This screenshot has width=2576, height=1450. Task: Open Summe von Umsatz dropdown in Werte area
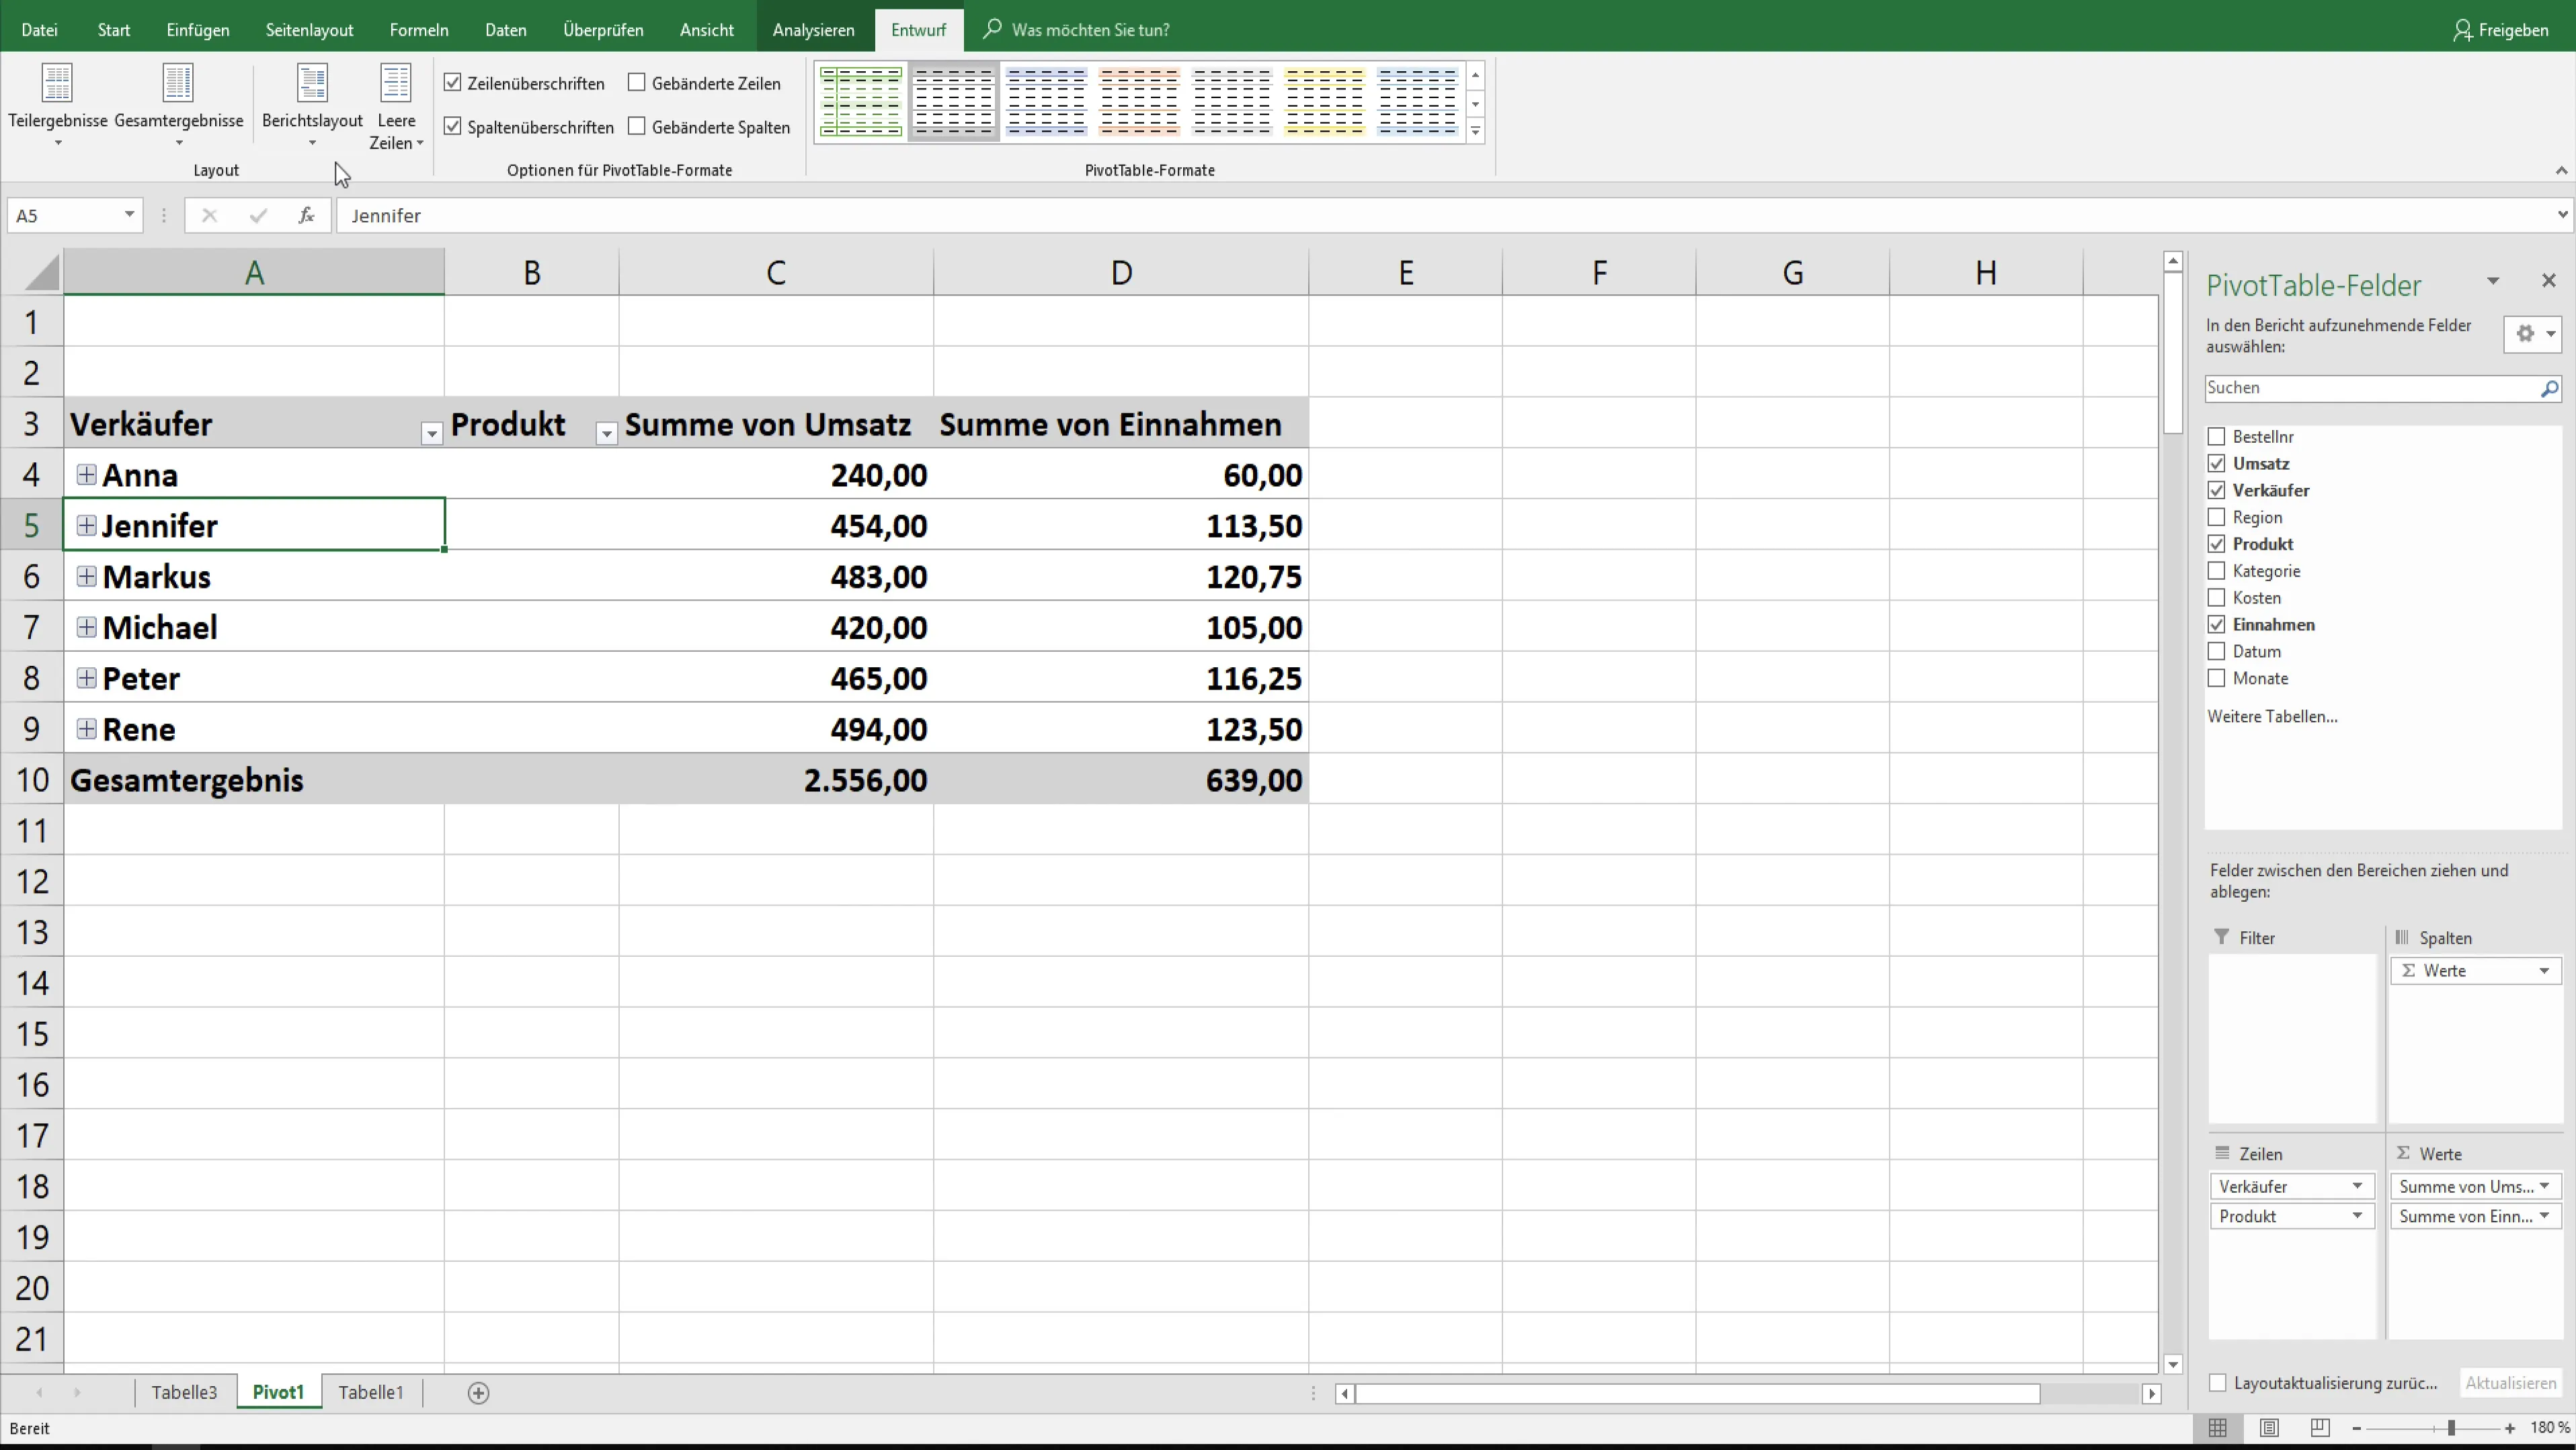2544,1186
